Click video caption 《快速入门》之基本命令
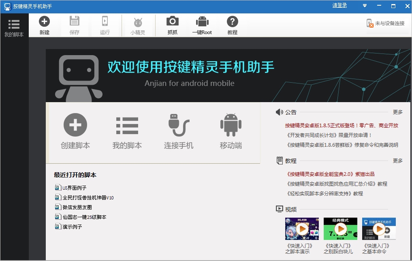The height and width of the screenshot is (261, 412). pyautogui.click(x=376, y=249)
